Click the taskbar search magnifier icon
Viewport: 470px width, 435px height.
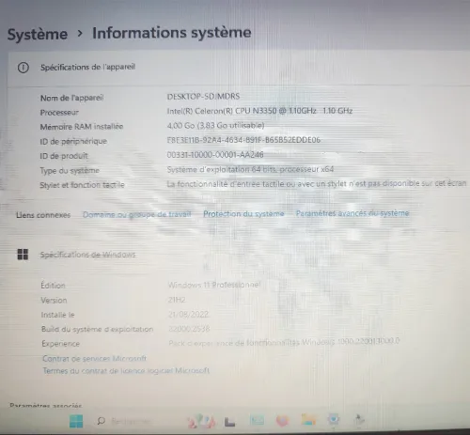pos(101,421)
